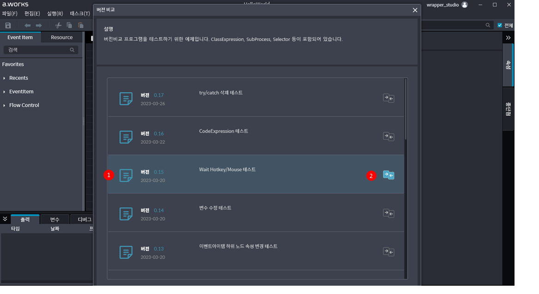Click the compare icon for version 0.14

coord(388,213)
